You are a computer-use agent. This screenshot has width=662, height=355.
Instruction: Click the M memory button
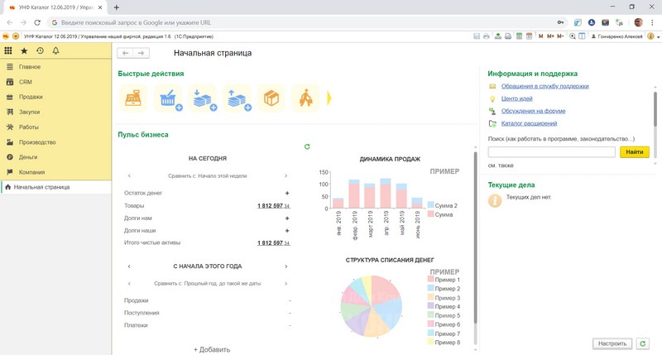pyautogui.click(x=541, y=36)
